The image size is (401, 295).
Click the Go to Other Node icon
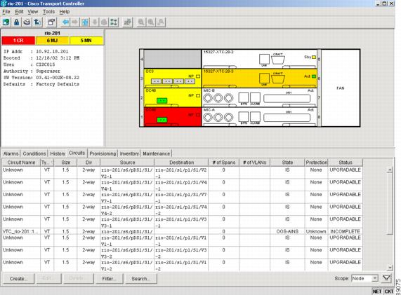[127, 22]
